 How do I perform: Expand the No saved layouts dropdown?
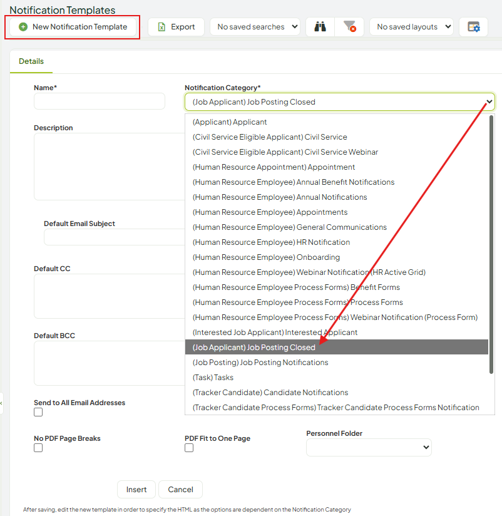point(411,27)
